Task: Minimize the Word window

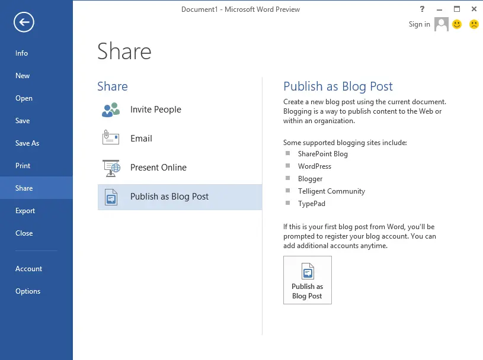Action: coord(439,9)
